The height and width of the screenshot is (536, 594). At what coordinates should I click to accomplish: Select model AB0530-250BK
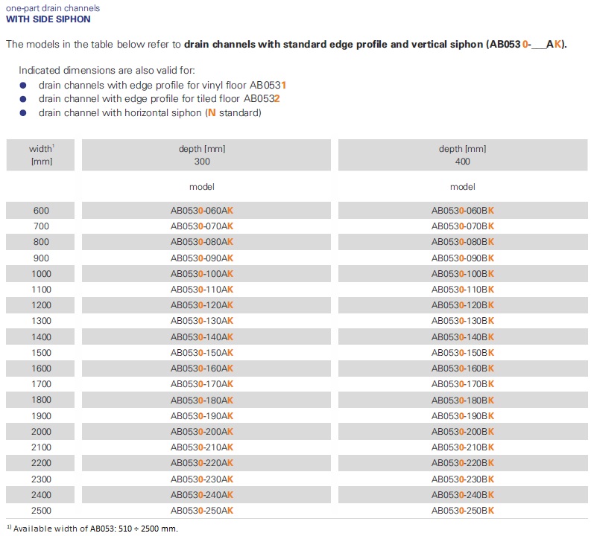point(463,510)
